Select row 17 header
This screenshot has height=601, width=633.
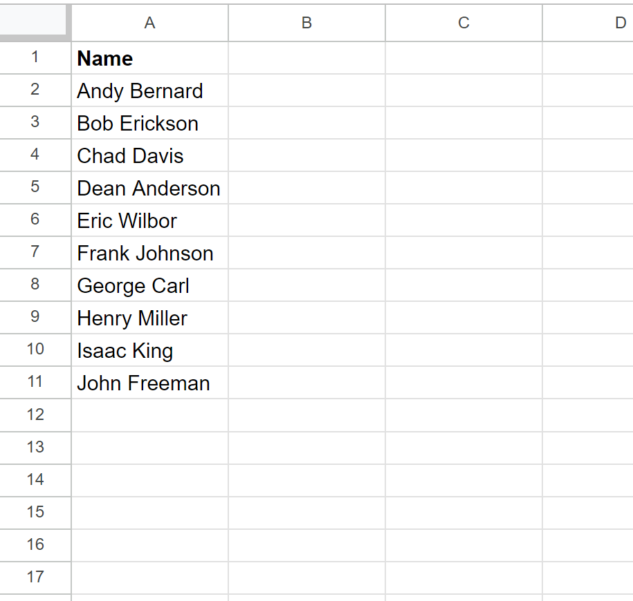[35, 578]
